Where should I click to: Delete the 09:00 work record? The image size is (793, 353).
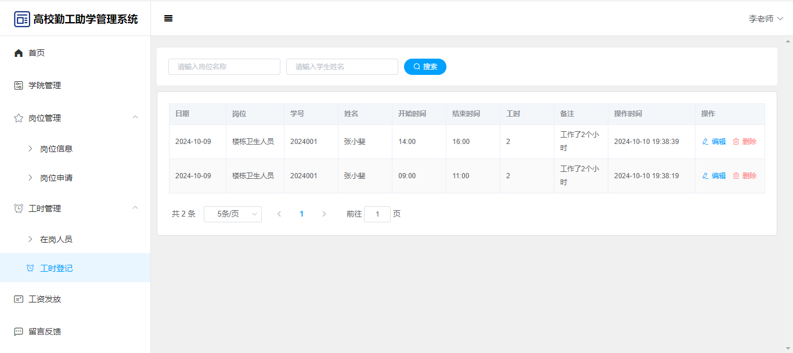coord(745,176)
